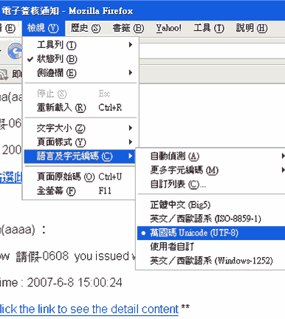Click the 電子簽核通知 - Mozilla Firefox title bar
The image size is (285, 319).
point(142,11)
